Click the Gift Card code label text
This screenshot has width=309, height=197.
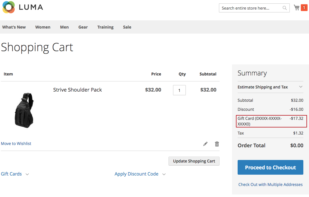259,121
